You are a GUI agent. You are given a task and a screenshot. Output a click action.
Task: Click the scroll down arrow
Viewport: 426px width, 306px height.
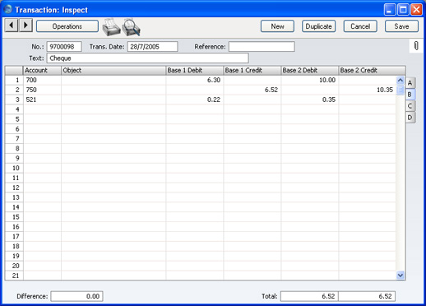tap(401, 275)
